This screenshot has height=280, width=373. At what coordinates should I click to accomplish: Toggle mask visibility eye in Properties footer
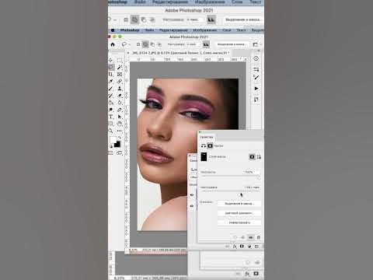pyautogui.click(x=251, y=237)
